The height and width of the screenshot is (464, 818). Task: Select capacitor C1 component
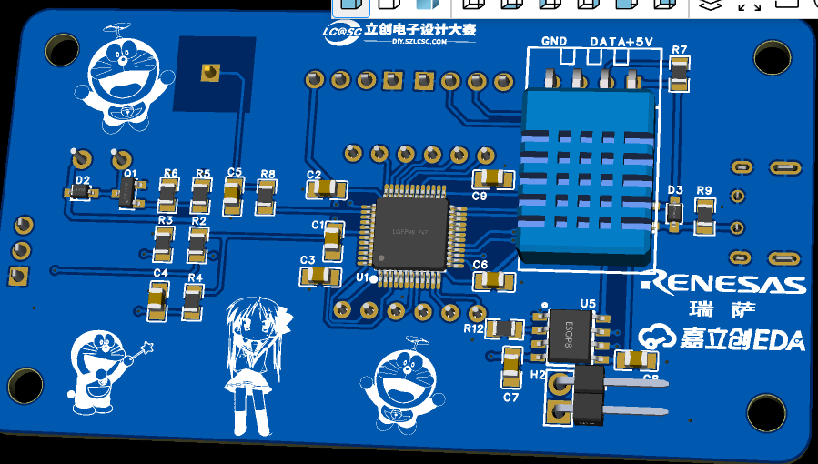pos(333,241)
